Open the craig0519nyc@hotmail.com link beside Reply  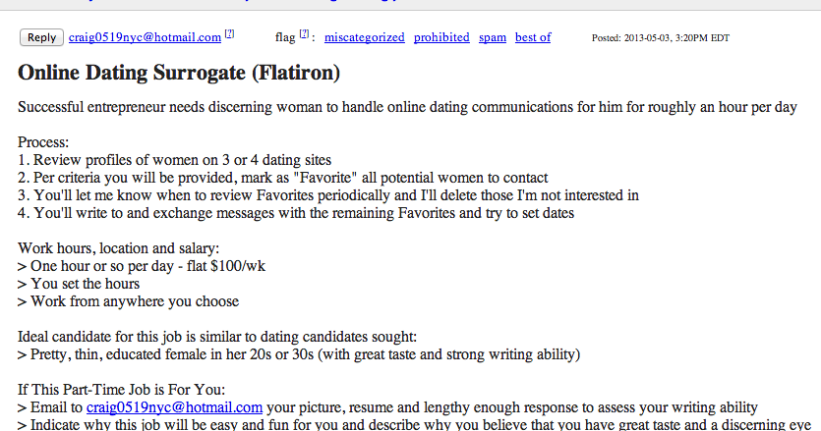146,37
